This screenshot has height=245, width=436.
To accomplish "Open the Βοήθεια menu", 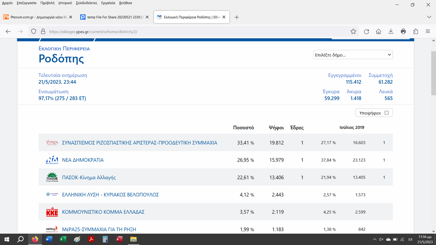I will click(x=125, y=3).
